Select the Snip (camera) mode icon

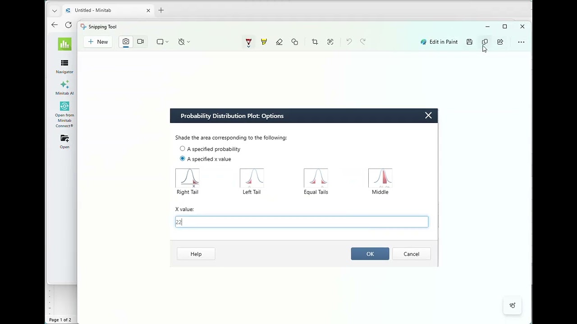pos(126,42)
